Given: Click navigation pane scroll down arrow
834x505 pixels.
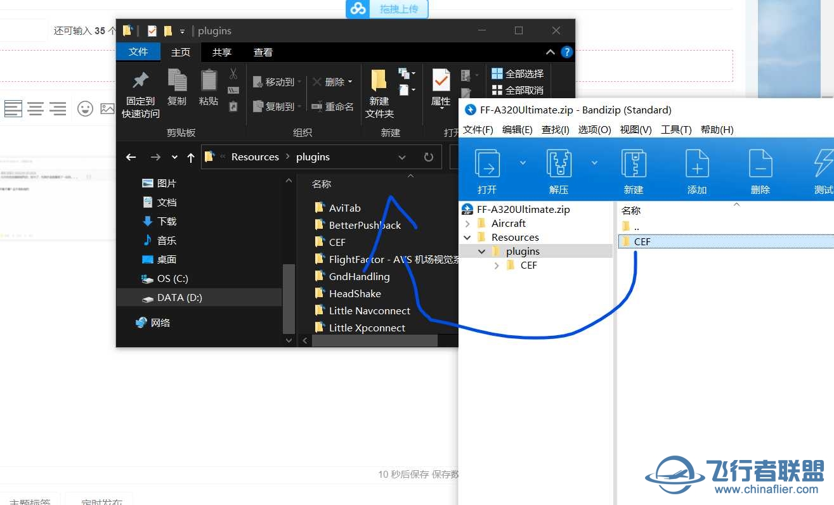Looking at the screenshot, I should coord(289,341).
